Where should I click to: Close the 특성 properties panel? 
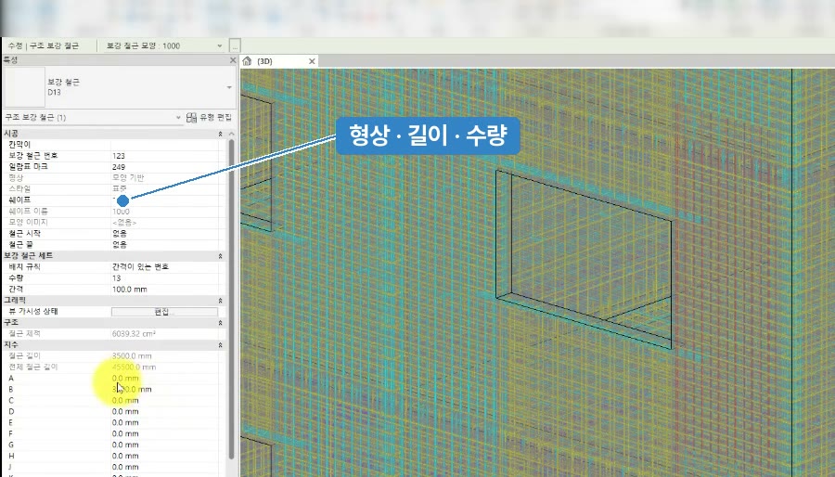(x=233, y=60)
